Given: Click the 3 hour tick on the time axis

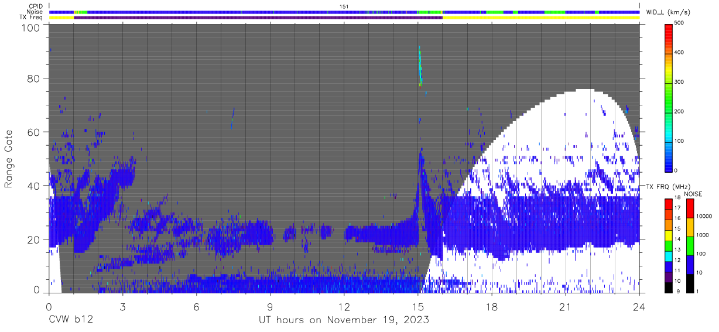Looking at the screenshot, I should click(123, 306).
